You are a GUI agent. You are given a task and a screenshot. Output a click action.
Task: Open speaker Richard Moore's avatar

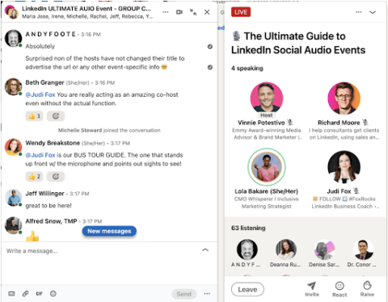344,99
